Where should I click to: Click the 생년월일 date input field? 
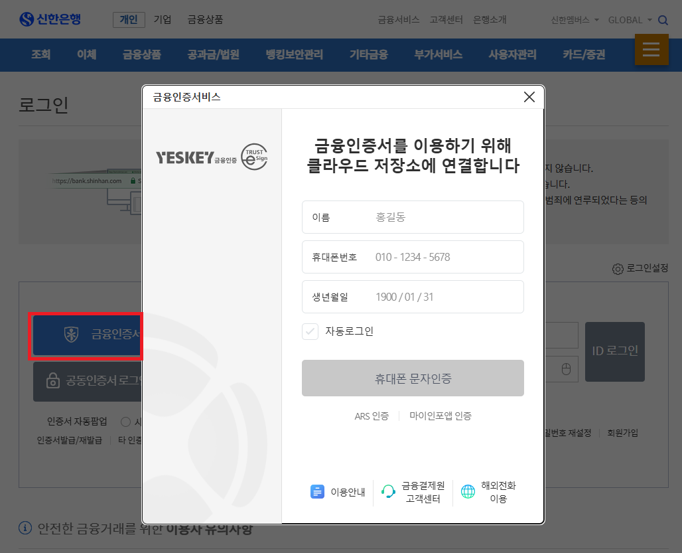(x=413, y=296)
